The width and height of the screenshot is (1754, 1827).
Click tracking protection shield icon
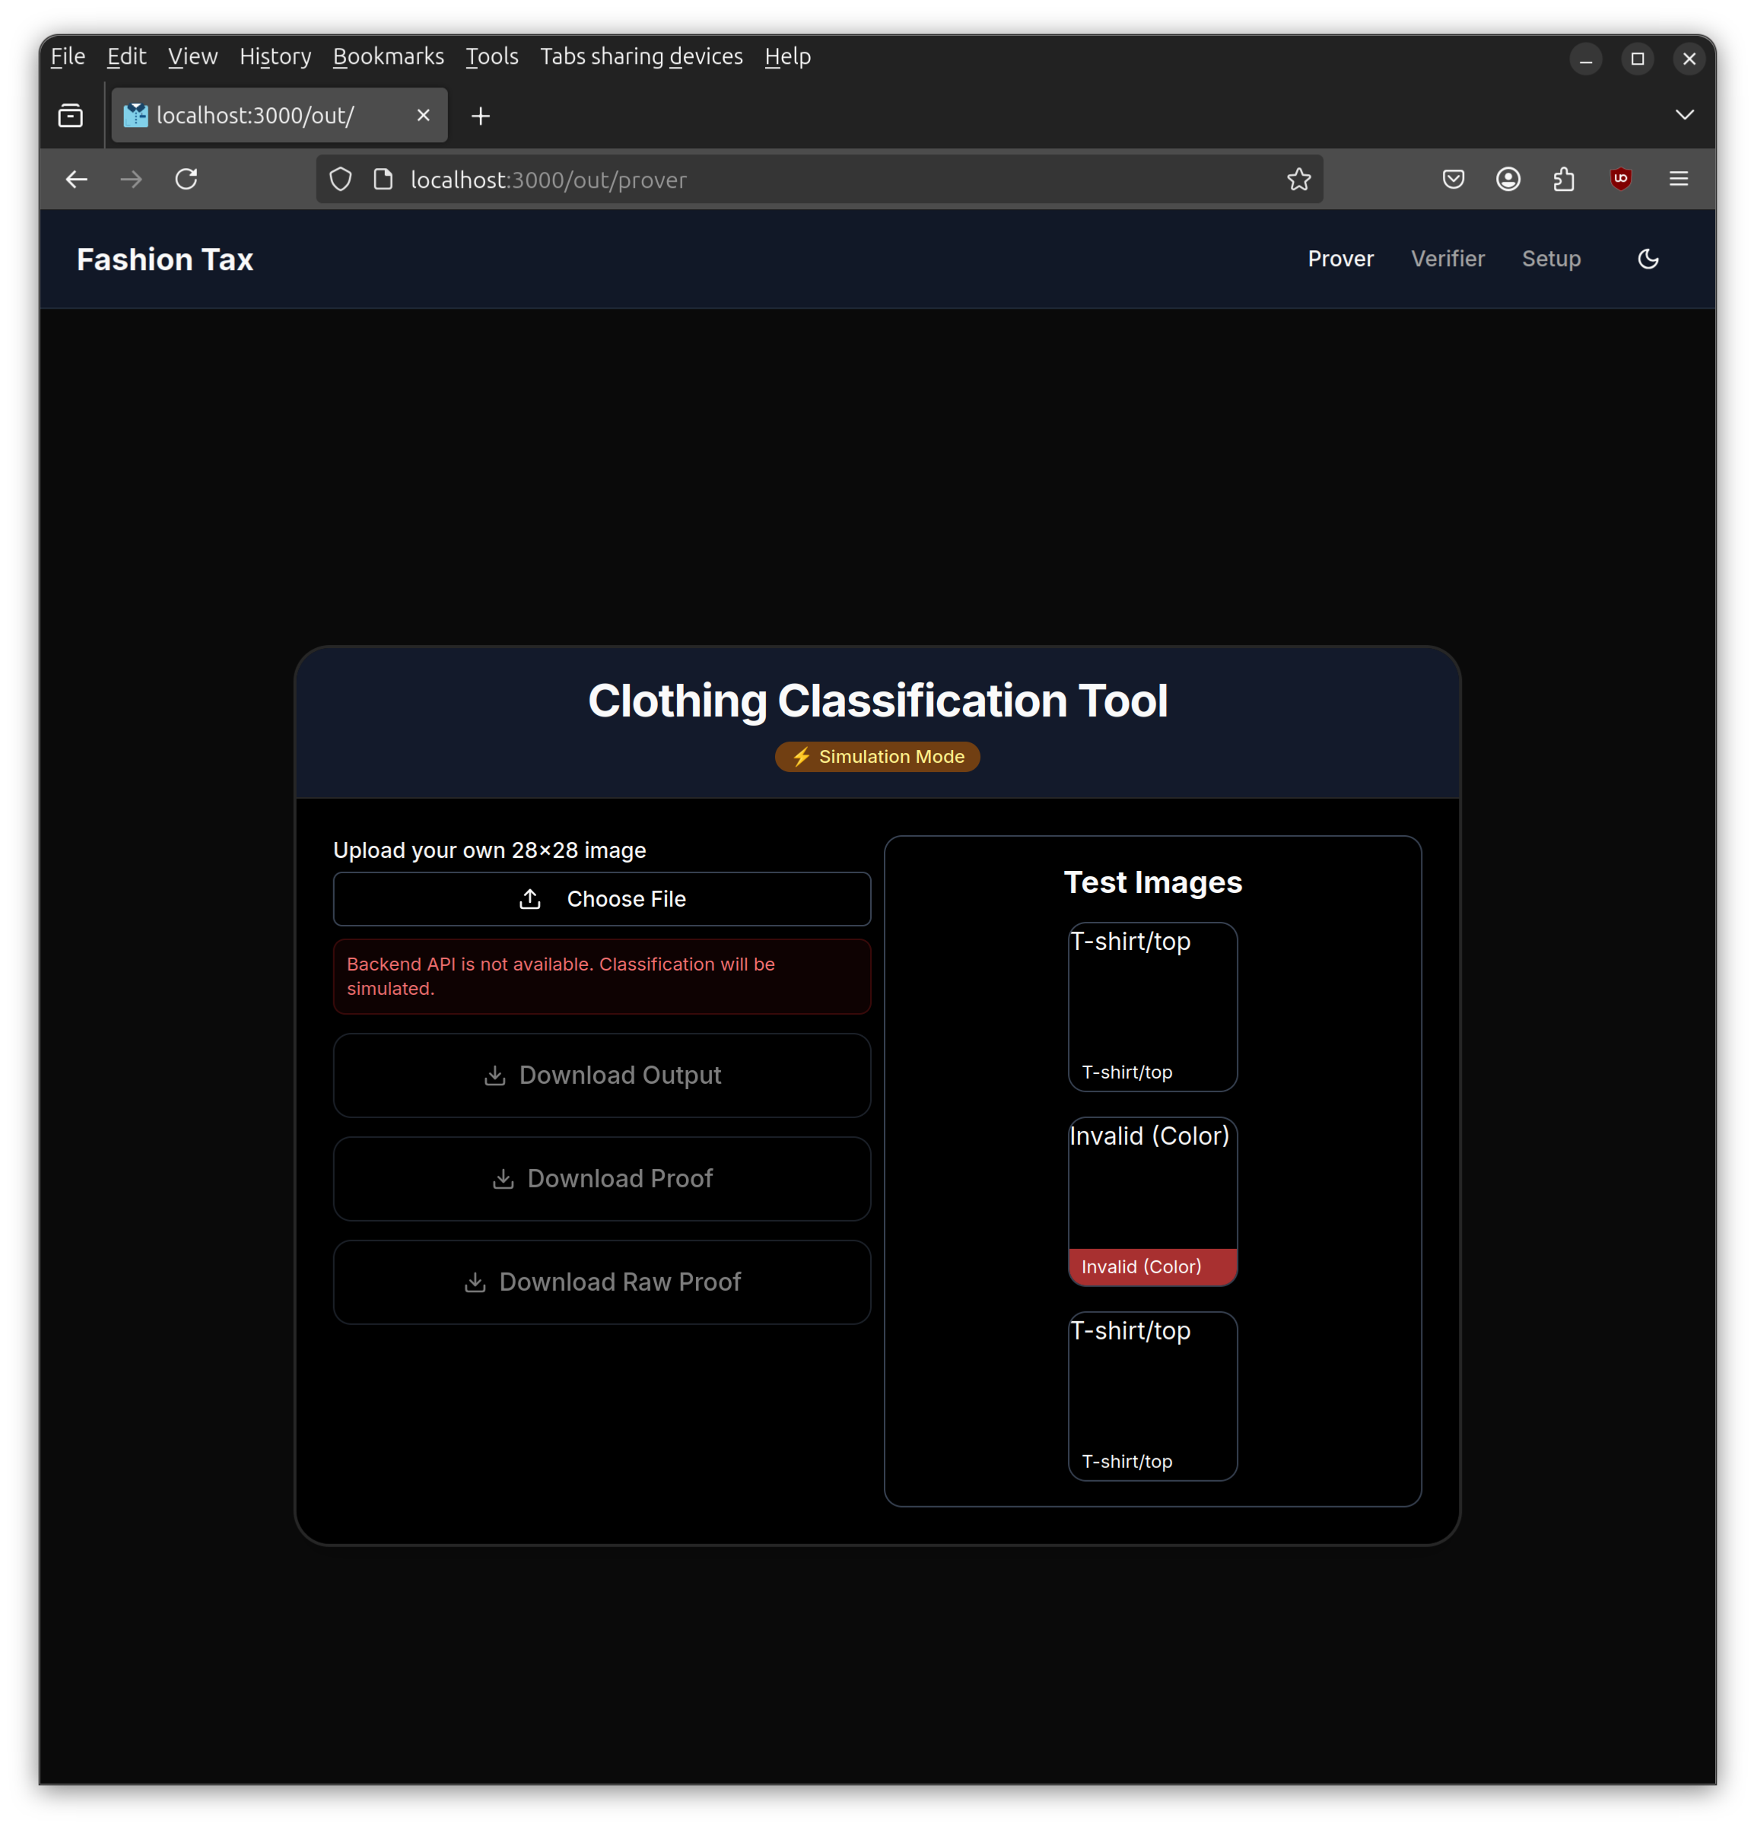click(341, 179)
